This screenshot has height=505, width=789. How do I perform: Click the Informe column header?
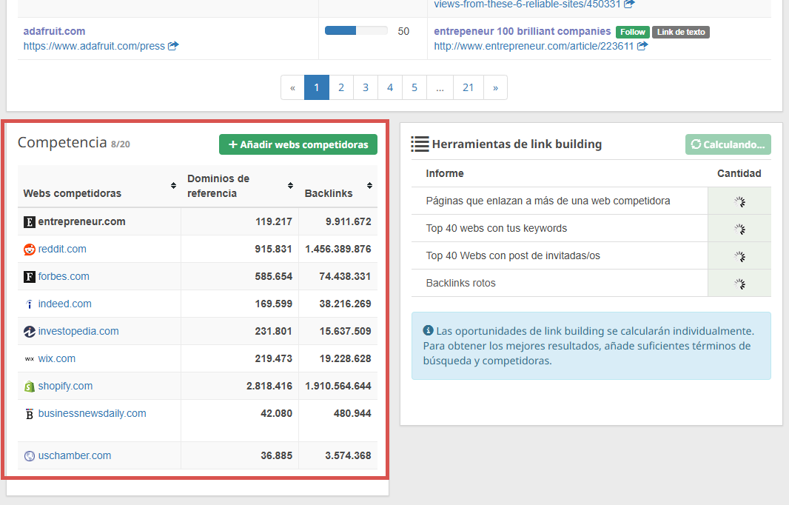click(x=445, y=174)
